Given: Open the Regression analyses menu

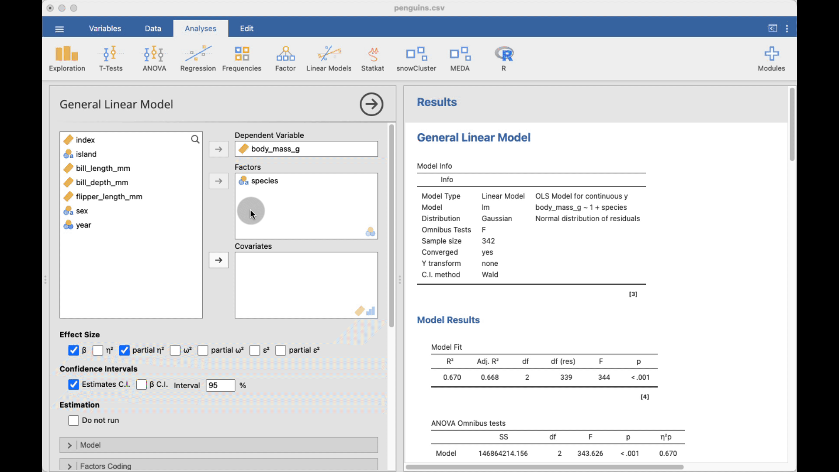Looking at the screenshot, I should pyautogui.click(x=198, y=59).
